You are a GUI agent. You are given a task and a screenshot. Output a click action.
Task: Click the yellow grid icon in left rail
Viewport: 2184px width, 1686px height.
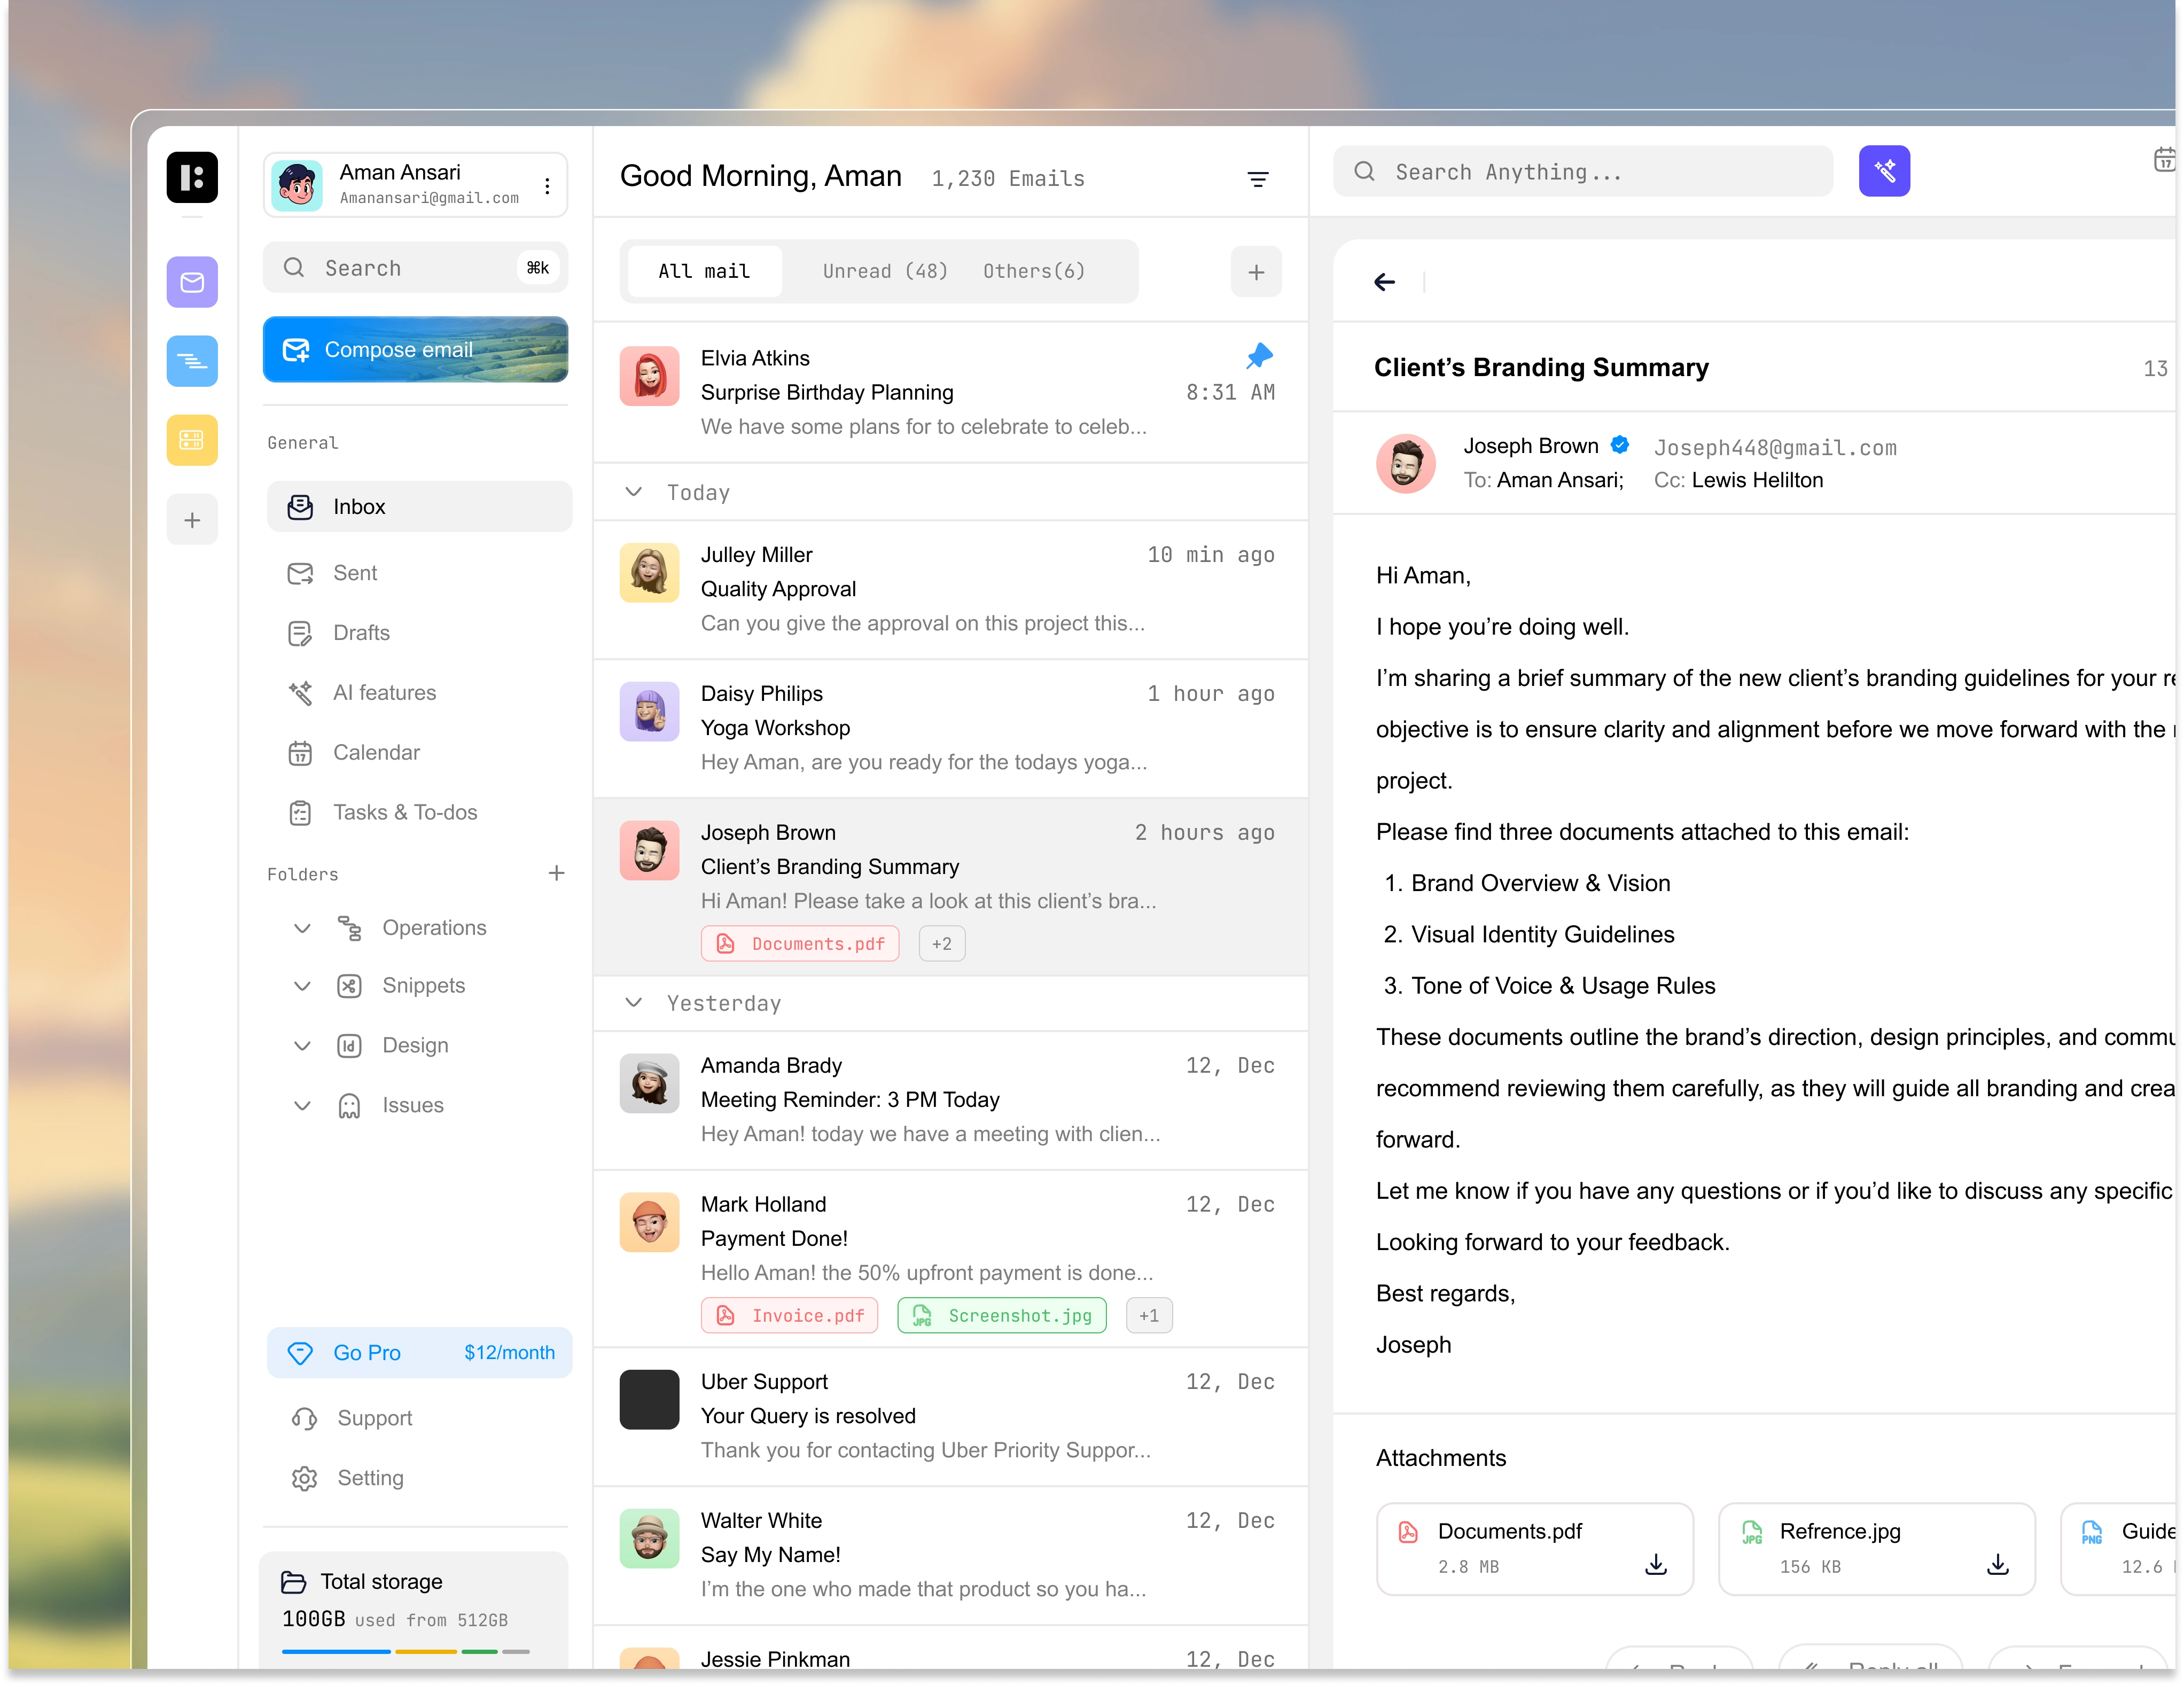click(x=192, y=440)
